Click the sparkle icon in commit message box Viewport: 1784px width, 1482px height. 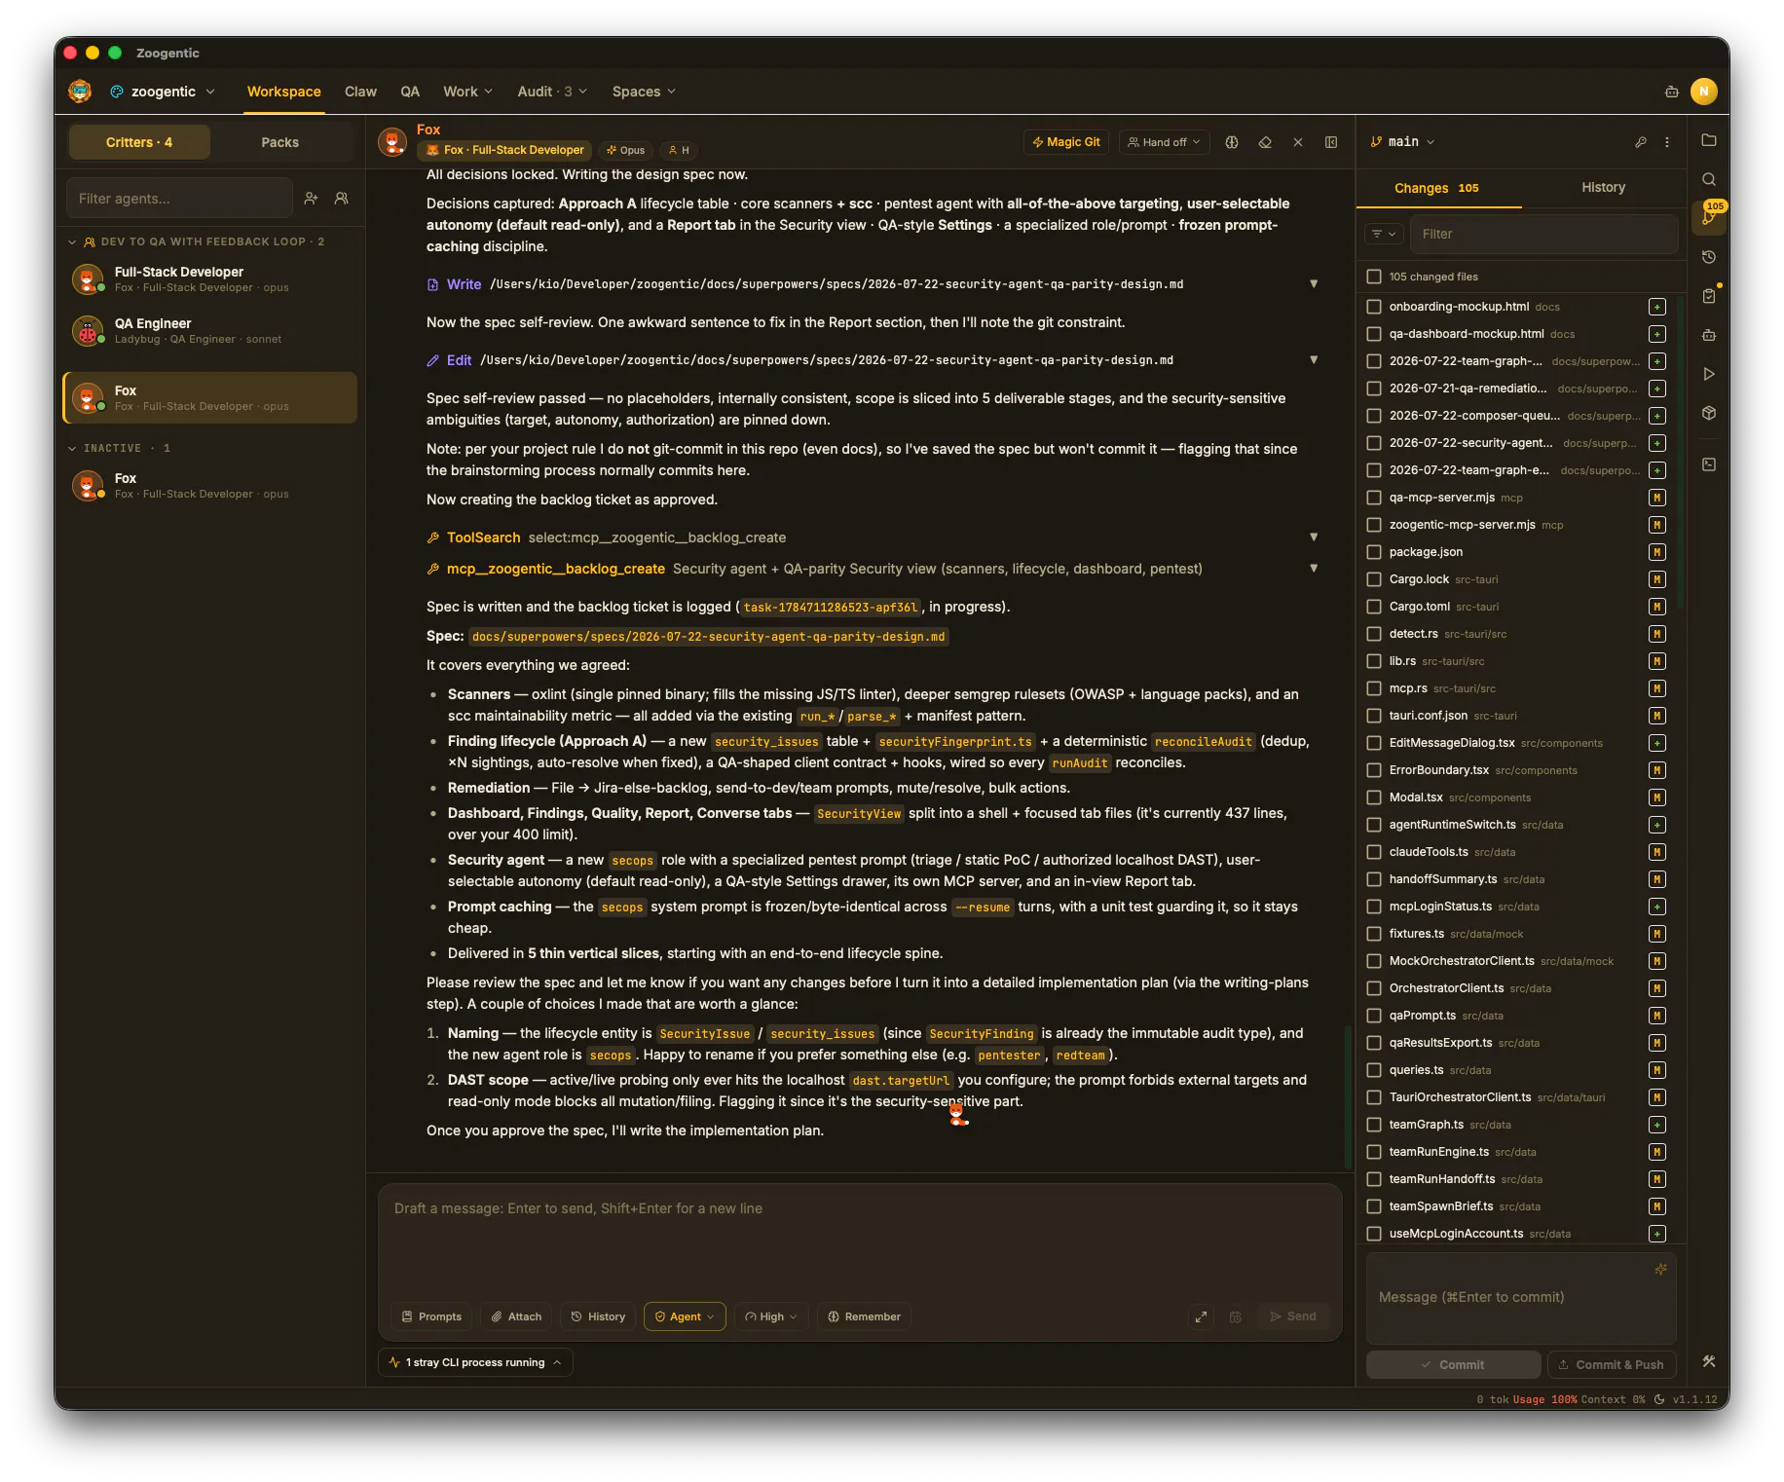1661,1269
